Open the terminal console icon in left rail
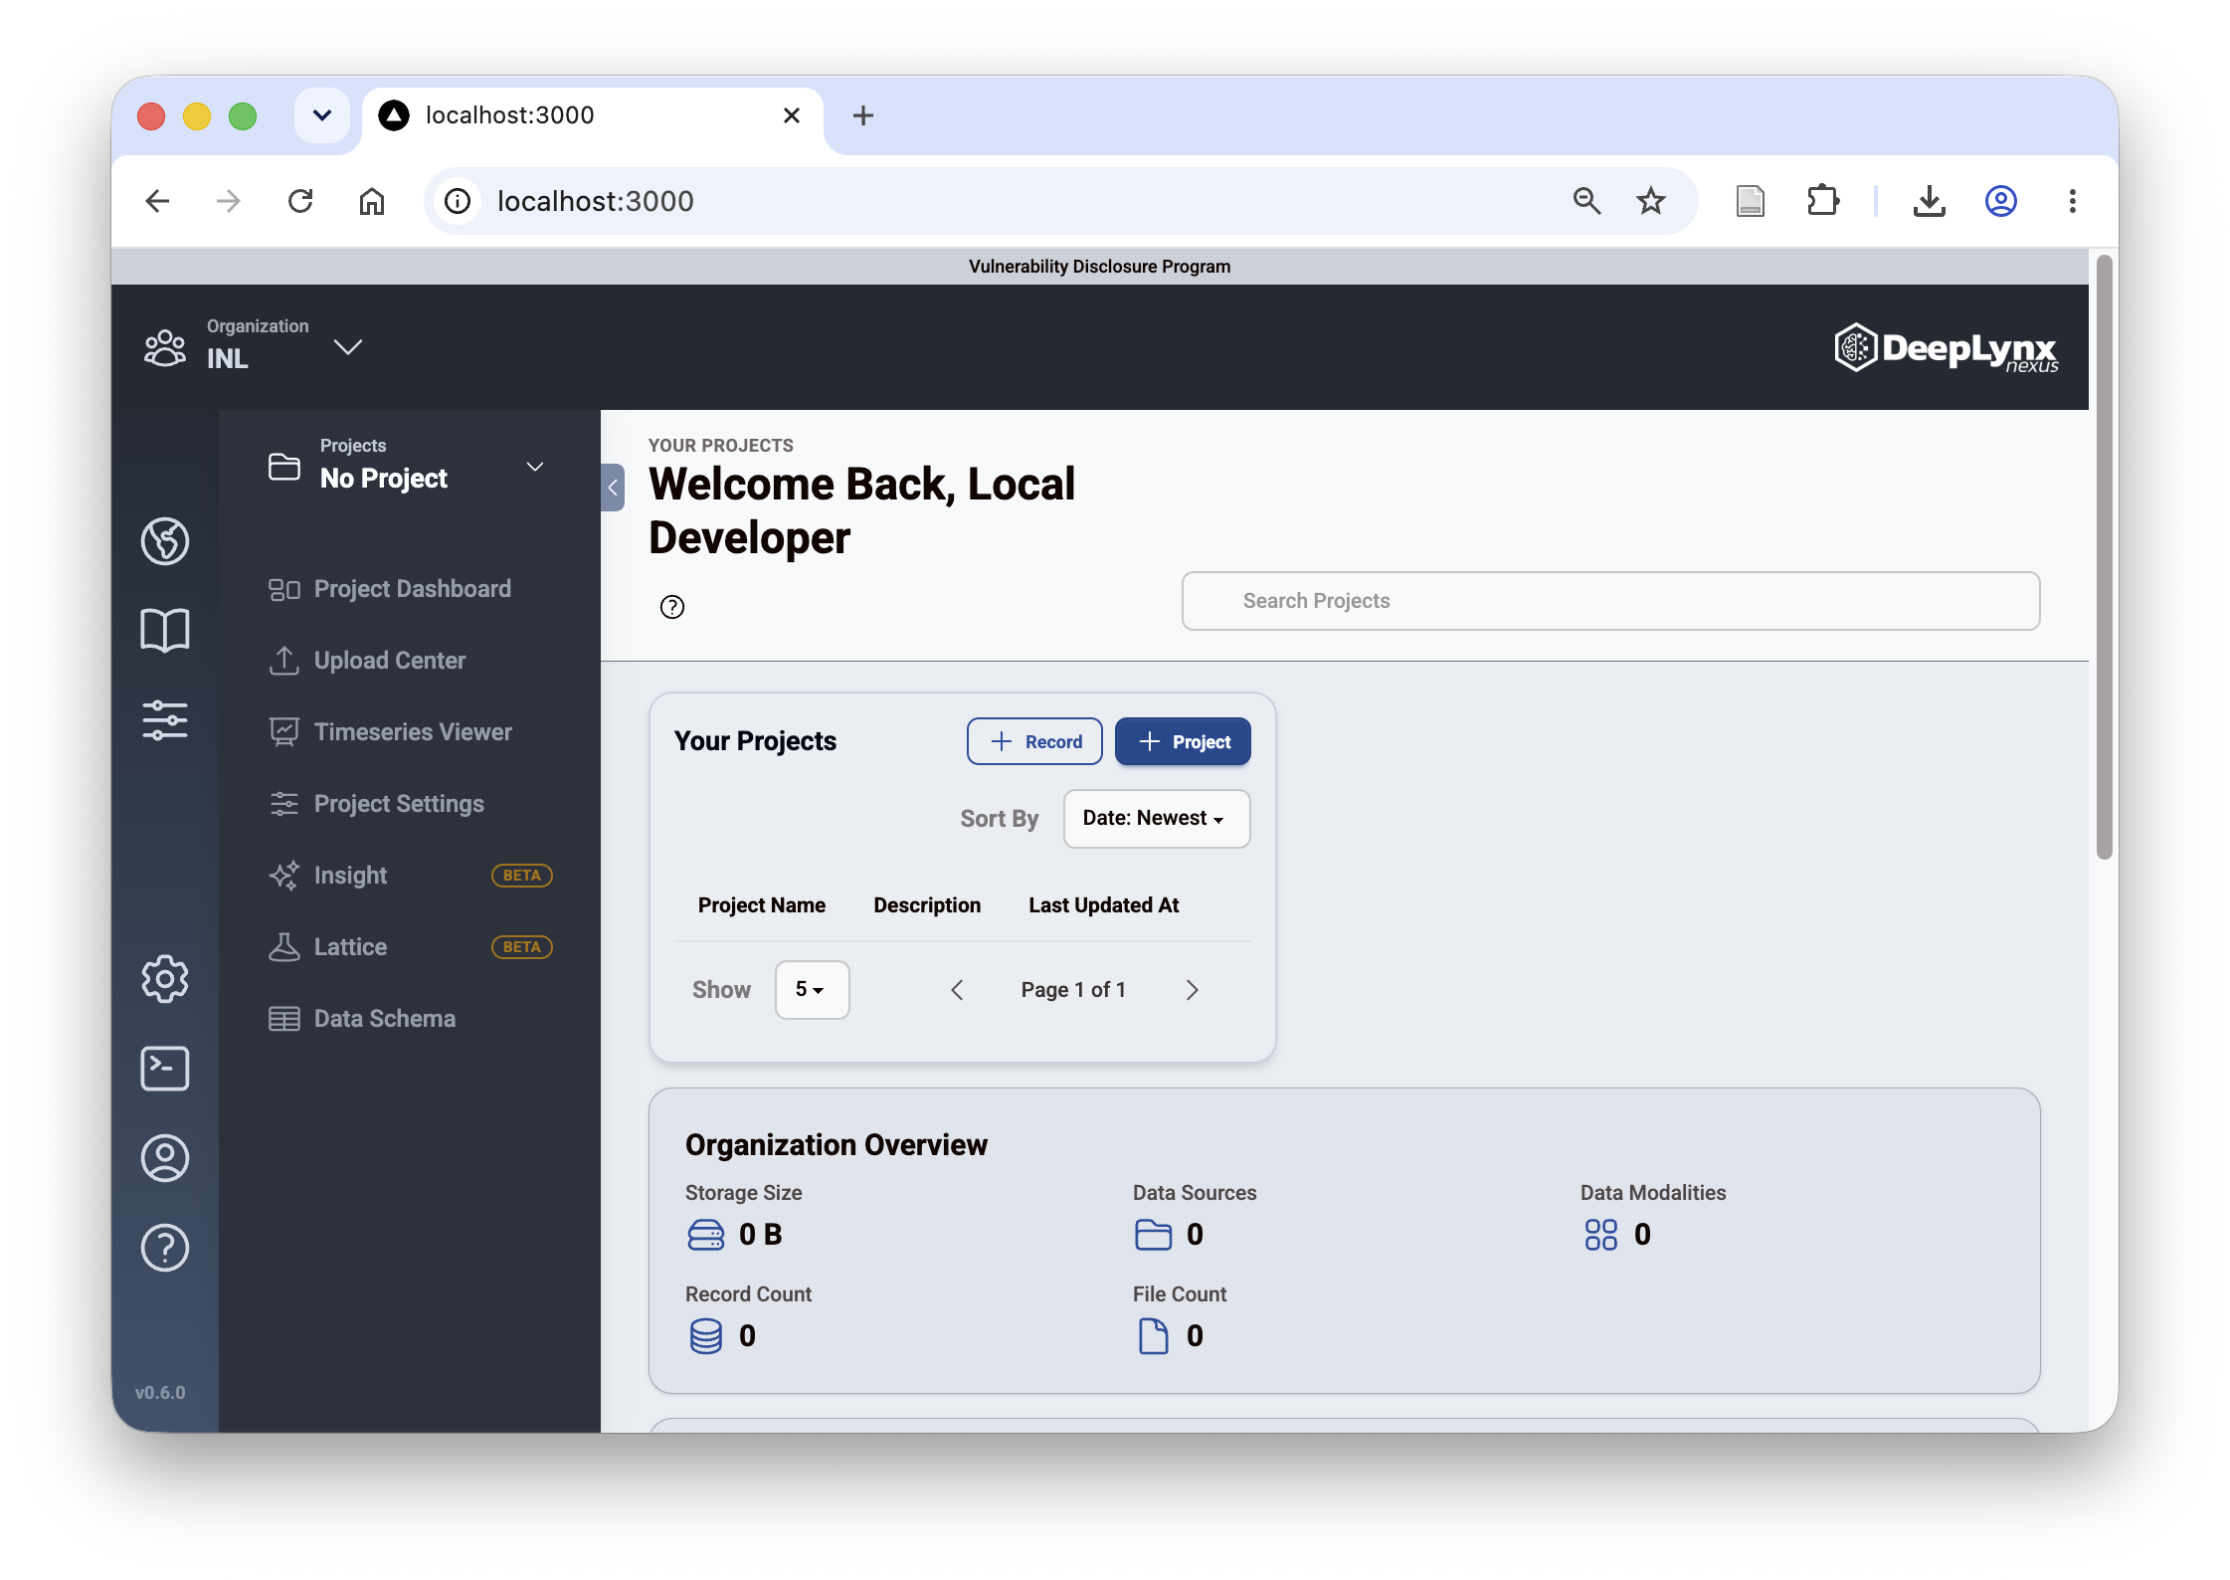The height and width of the screenshot is (1580, 2230). click(x=165, y=1069)
